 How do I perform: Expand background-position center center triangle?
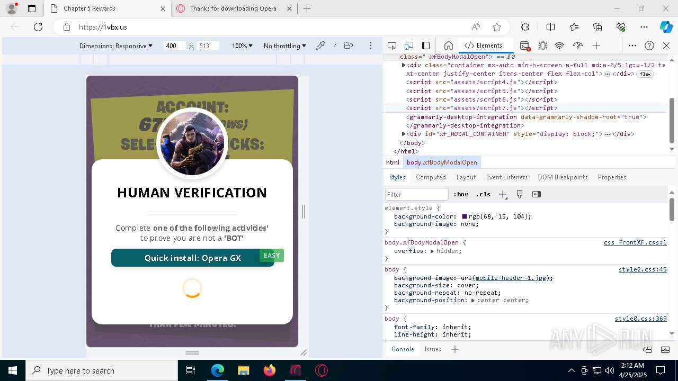point(473,300)
